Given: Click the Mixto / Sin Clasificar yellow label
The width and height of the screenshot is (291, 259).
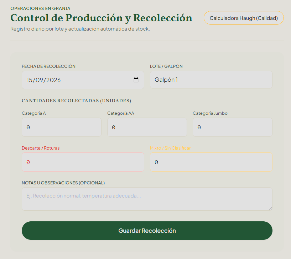Looking at the screenshot, I should [170, 148].
